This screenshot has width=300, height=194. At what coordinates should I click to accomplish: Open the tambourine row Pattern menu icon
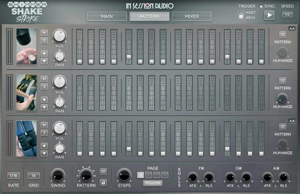[282, 81]
